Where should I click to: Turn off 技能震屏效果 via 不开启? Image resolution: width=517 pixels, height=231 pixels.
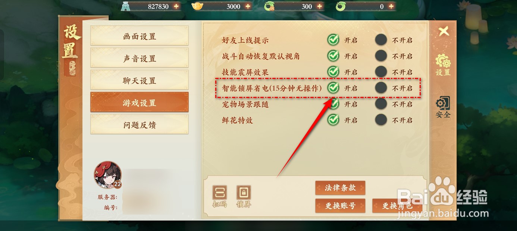coord(381,72)
